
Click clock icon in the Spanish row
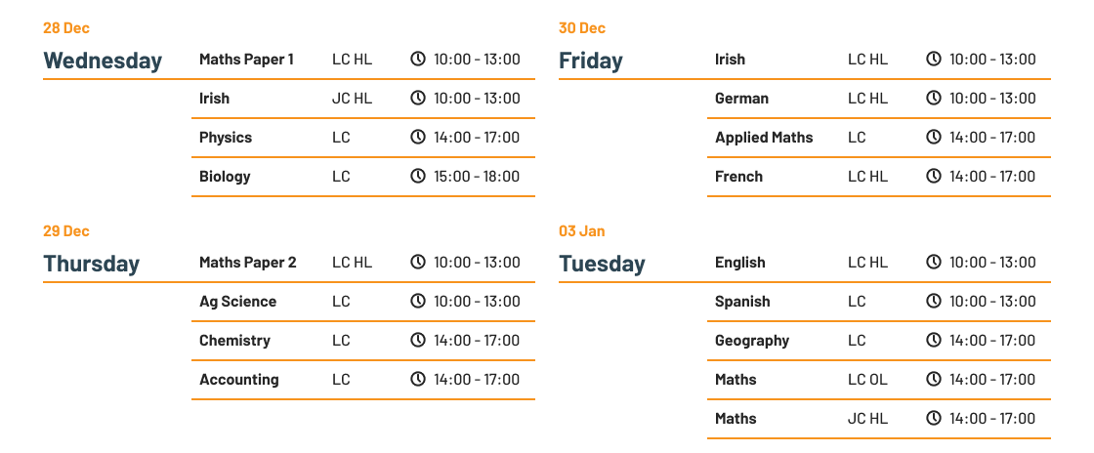[x=933, y=301]
